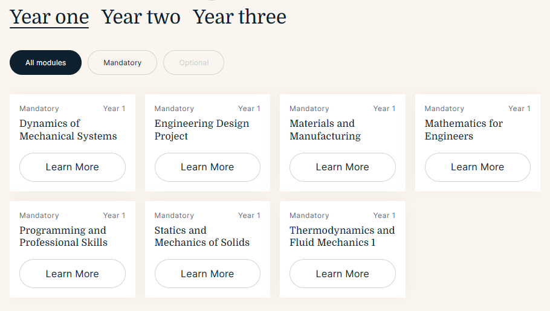This screenshot has height=311, width=550.
Task: Learn More about Statics and Mechanics of Solids
Action: pyautogui.click(x=207, y=274)
